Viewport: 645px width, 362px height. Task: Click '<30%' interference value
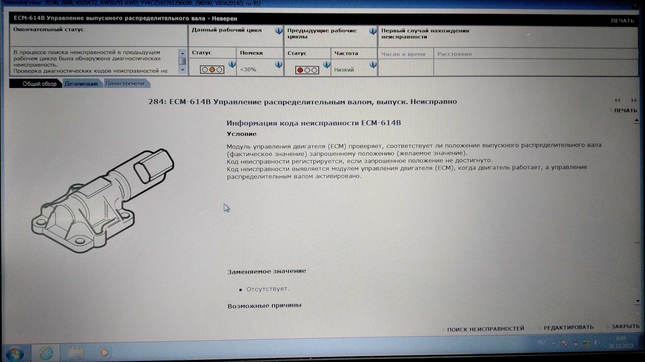pos(248,69)
